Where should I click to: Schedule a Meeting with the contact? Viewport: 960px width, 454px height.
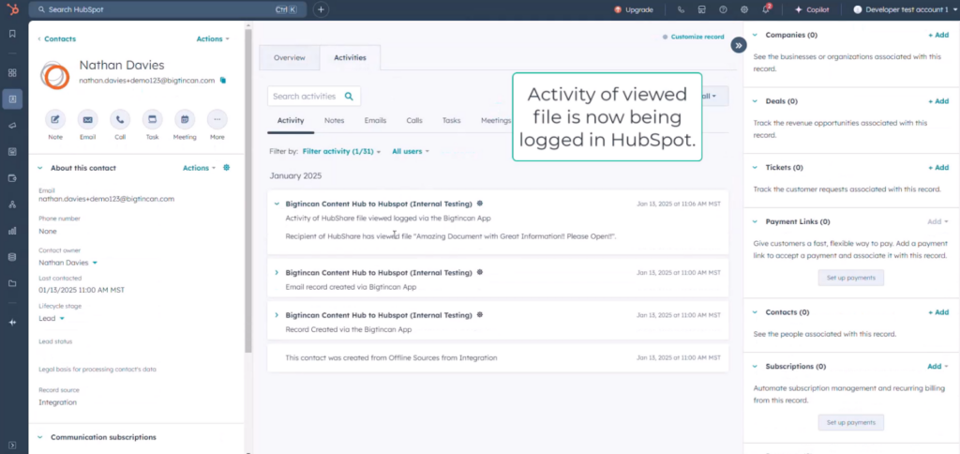click(185, 119)
